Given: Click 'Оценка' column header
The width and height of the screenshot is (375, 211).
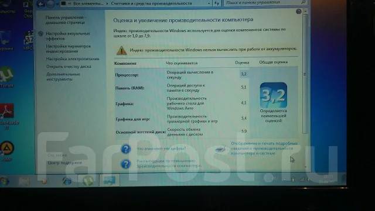Looking at the screenshot, I should [242, 63].
